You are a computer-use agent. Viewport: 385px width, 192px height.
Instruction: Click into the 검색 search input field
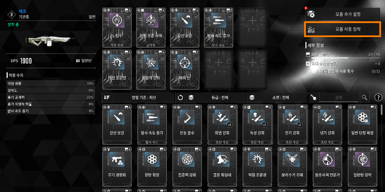(339, 97)
